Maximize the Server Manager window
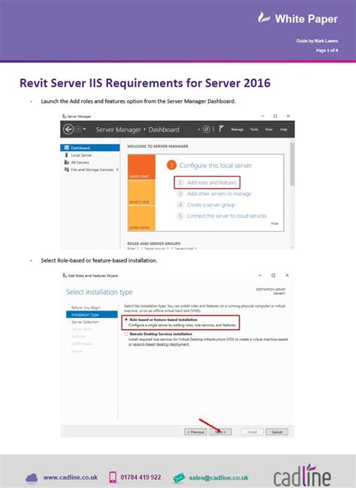 pos(275,116)
